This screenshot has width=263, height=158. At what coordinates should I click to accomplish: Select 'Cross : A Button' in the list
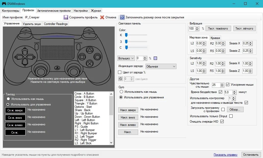point(84,93)
